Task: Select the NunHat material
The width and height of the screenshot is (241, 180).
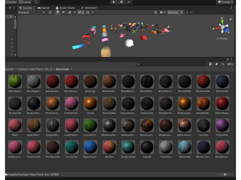Action: pos(203,127)
